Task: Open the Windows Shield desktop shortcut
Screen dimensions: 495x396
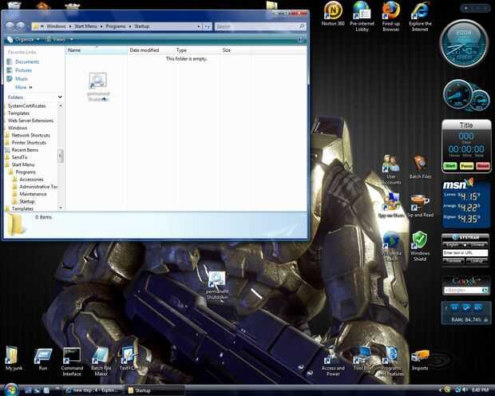Action: coord(420,246)
